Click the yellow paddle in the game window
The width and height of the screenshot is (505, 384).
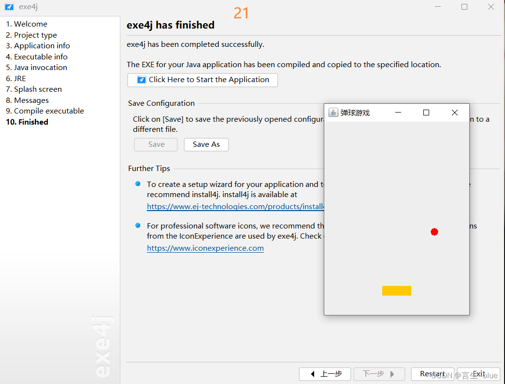[396, 291]
